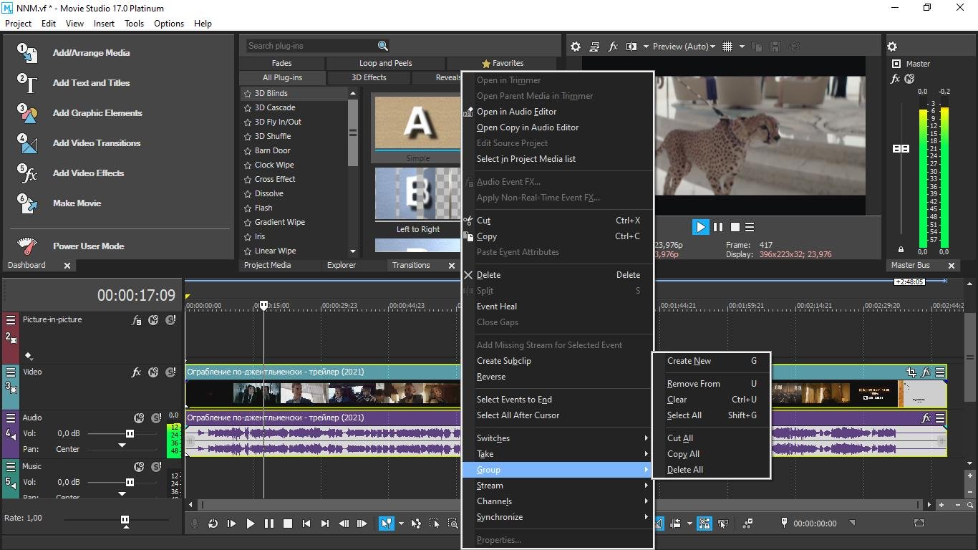
Task: Mute the Audio track
Action: [x=139, y=418]
